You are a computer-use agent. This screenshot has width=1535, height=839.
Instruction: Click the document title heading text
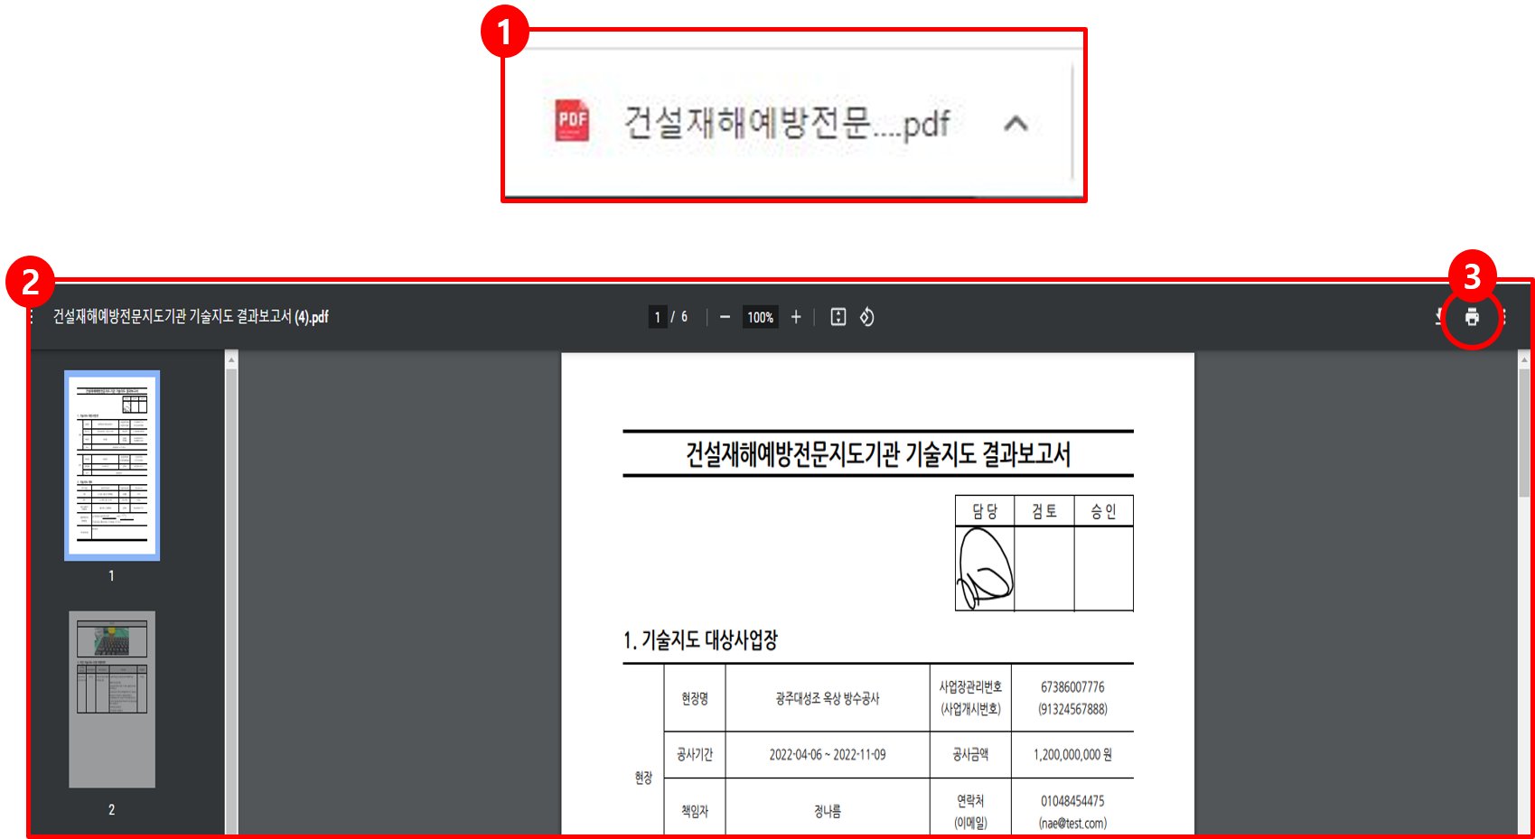click(877, 454)
